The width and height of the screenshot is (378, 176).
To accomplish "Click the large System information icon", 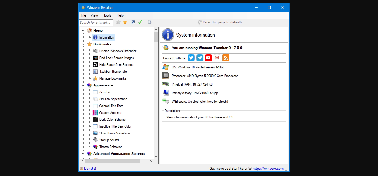I will click(x=168, y=35).
